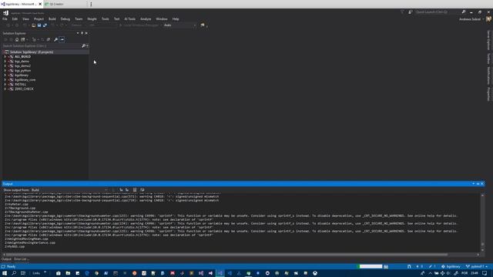Open the Build menu

[52, 18]
